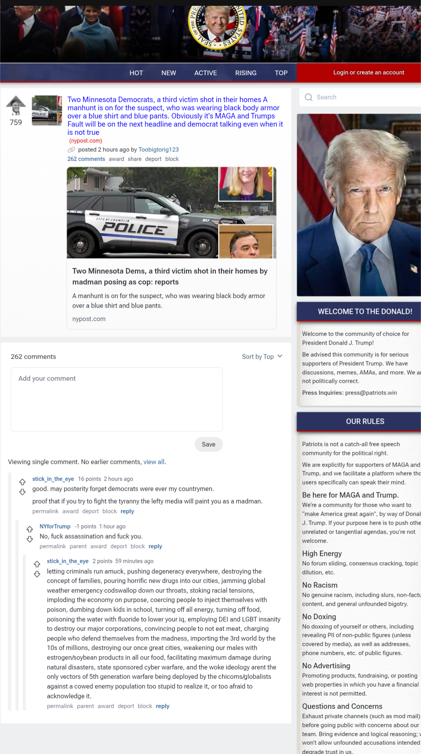The width and height of the screenshot is (421, 754).
Task: Downvote stick_in_the_eye's 16 points comment
Action: (23, 492)
